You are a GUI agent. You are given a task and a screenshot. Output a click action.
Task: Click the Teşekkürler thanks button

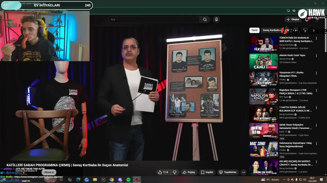click(228, 172)
